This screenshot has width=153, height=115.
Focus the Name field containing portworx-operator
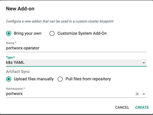[76, 48]
